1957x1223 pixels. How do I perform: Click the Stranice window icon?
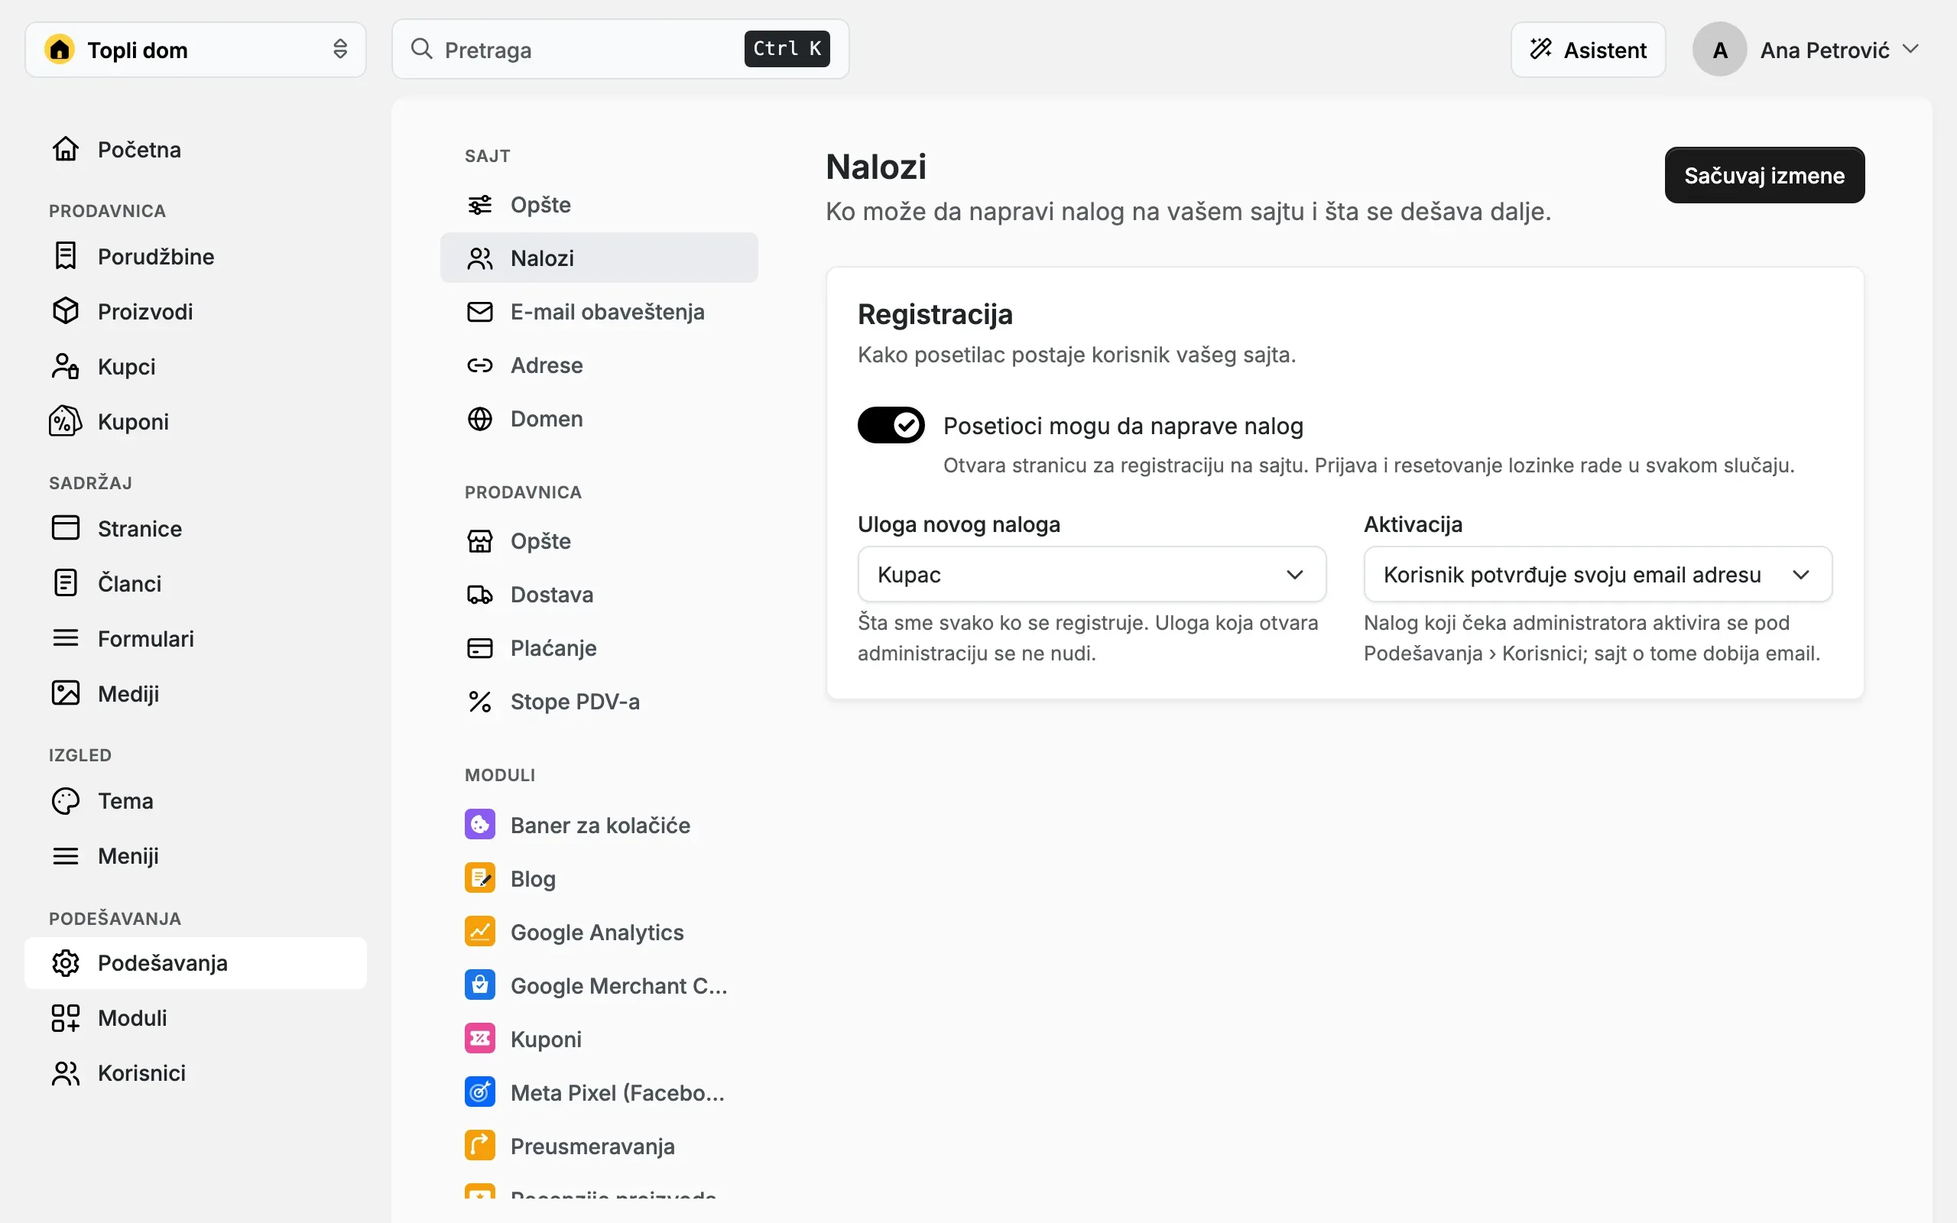[66, 528]
